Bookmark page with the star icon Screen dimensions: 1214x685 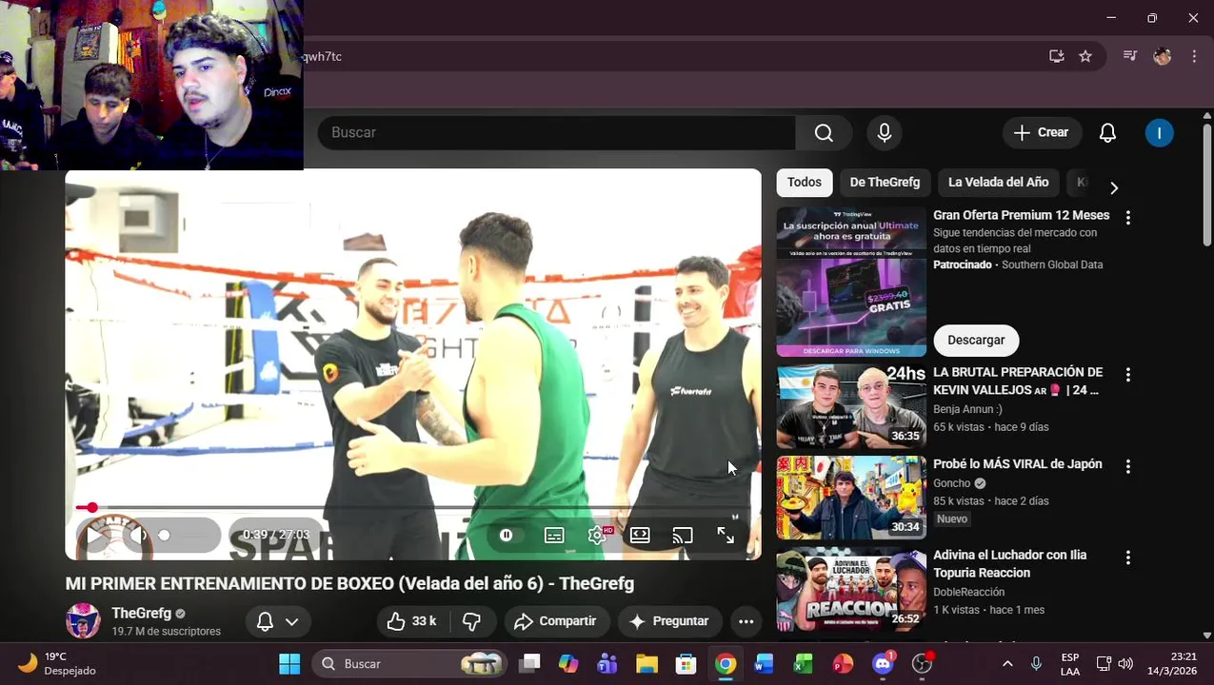click(1085, 56)
